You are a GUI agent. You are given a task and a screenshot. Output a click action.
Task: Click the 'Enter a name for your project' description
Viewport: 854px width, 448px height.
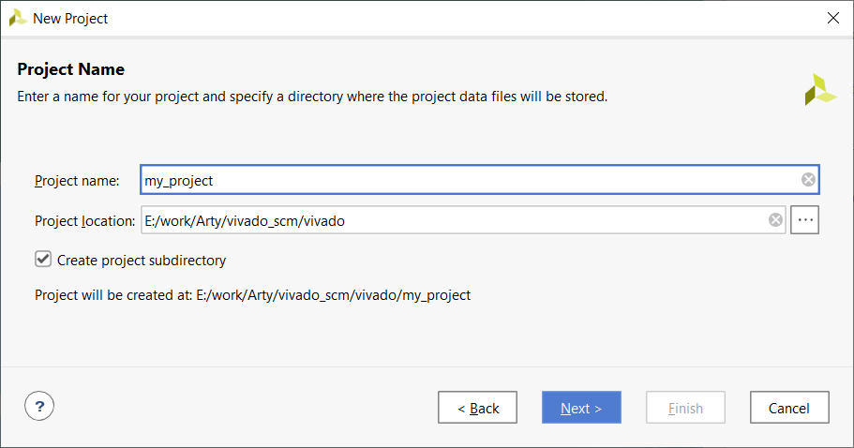(312, 97)
